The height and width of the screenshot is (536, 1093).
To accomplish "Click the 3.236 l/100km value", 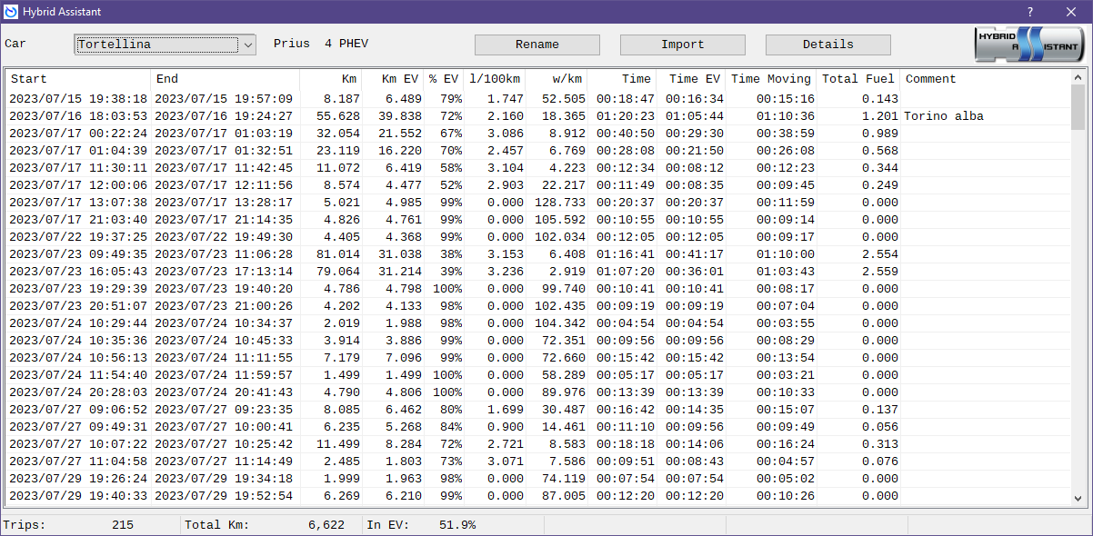I will (x=505, y=272).
